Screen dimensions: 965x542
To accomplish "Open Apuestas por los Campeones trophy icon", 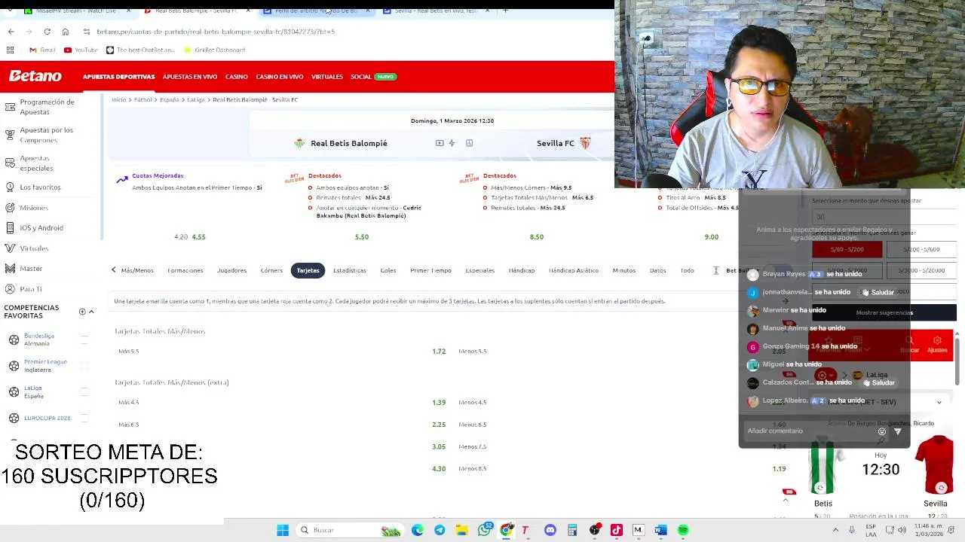I will 10,135.
